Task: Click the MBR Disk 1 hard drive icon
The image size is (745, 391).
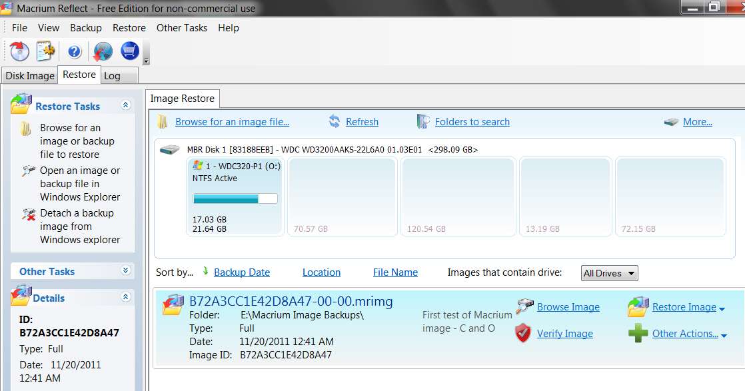Action: click(x=169, y=150)
